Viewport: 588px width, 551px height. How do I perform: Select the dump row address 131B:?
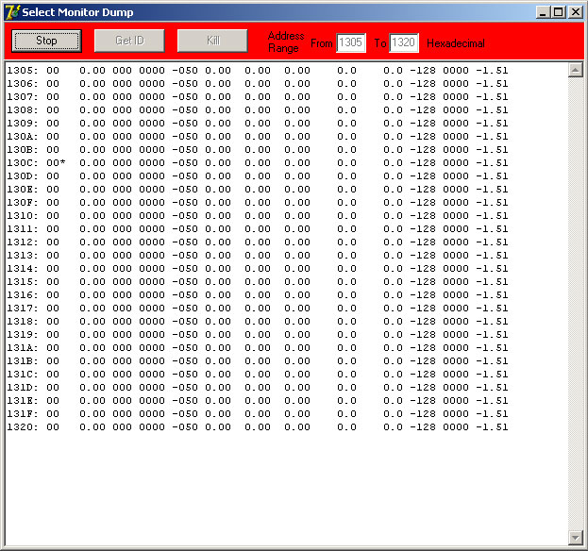[x=23, y=361]
